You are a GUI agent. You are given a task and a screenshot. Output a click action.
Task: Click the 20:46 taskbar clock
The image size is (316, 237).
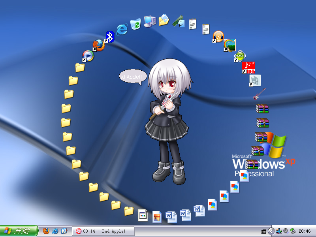tap(305, 231)
